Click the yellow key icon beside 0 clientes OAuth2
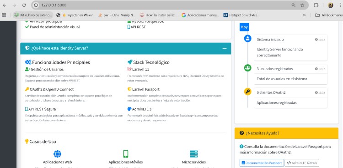 pos(247,92)
